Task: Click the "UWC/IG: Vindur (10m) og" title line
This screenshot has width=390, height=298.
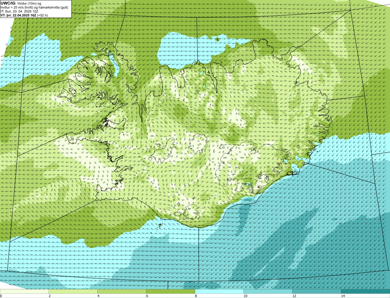Action: pyautogui.click(x=21, y=3)
